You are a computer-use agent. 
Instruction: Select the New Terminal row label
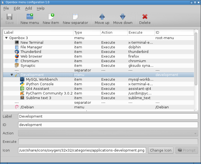[32, 42]
